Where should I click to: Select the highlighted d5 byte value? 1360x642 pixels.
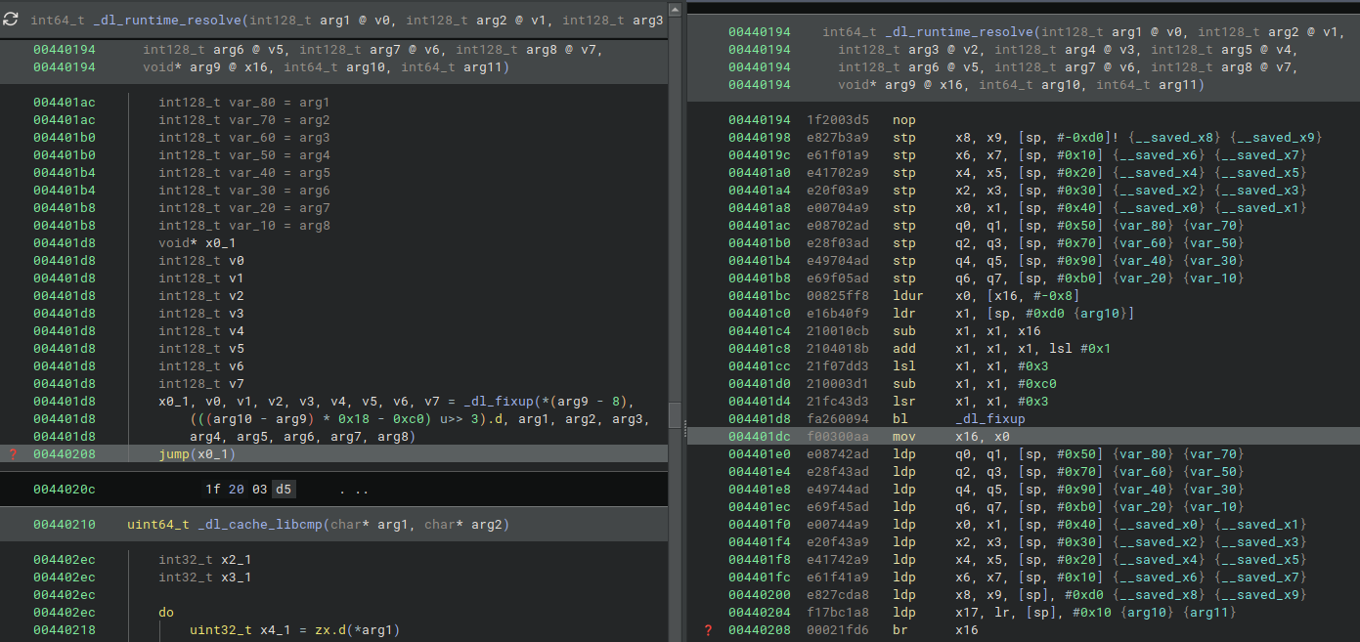point(284,488)
